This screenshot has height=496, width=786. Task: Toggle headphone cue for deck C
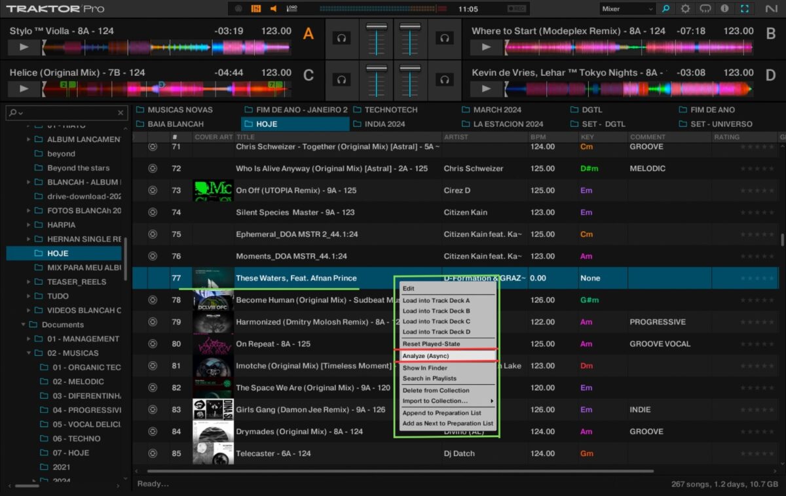coord(341,80)
